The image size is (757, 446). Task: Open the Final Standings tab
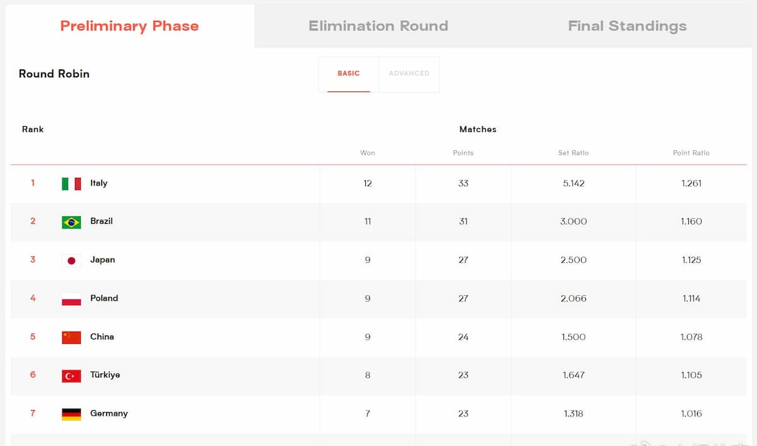tap(627, 26)
